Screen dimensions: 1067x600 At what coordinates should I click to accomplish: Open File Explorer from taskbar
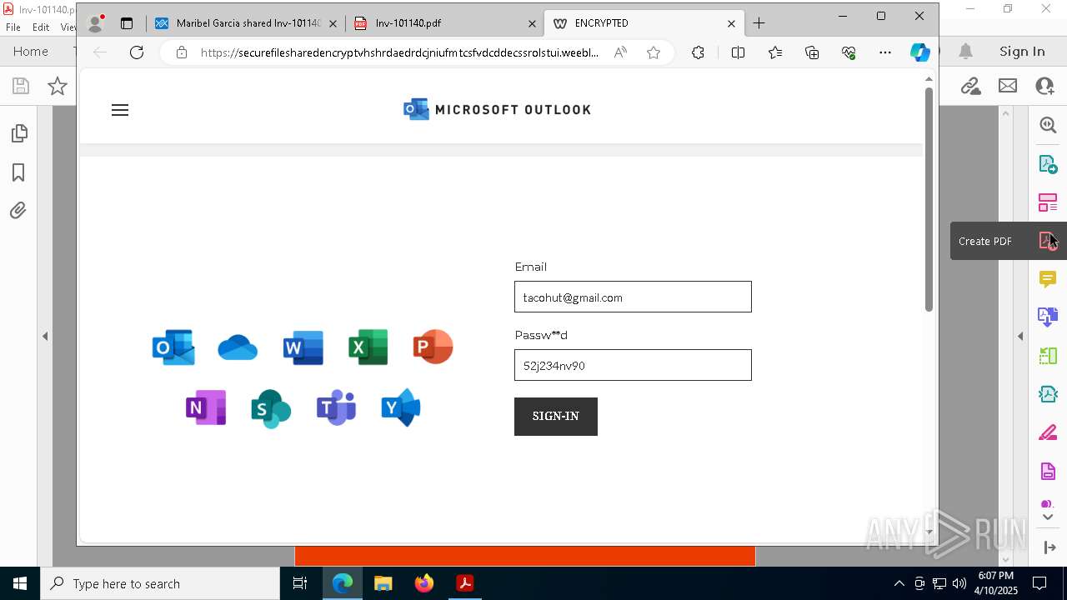pyautogui.click(x=383, y=583)
